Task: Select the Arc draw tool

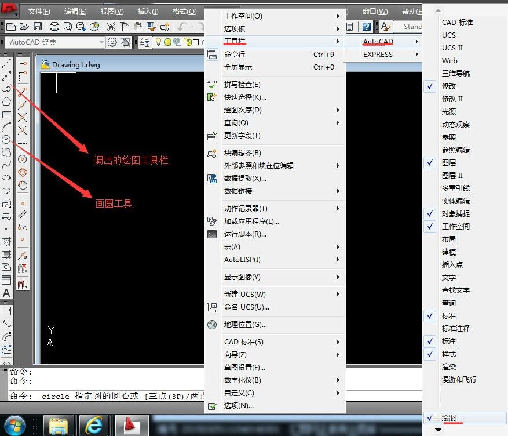Action: [6, 127]
